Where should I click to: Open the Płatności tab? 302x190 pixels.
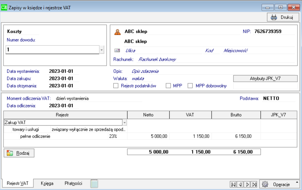[73, 183]
